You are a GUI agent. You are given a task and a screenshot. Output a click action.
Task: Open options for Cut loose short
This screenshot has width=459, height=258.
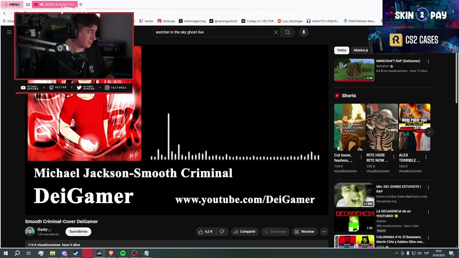coord(361,157)
